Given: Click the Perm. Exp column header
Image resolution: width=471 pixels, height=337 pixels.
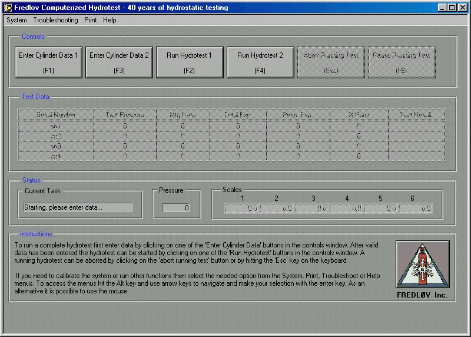Looking at the screenshot, I should [298, 115].
